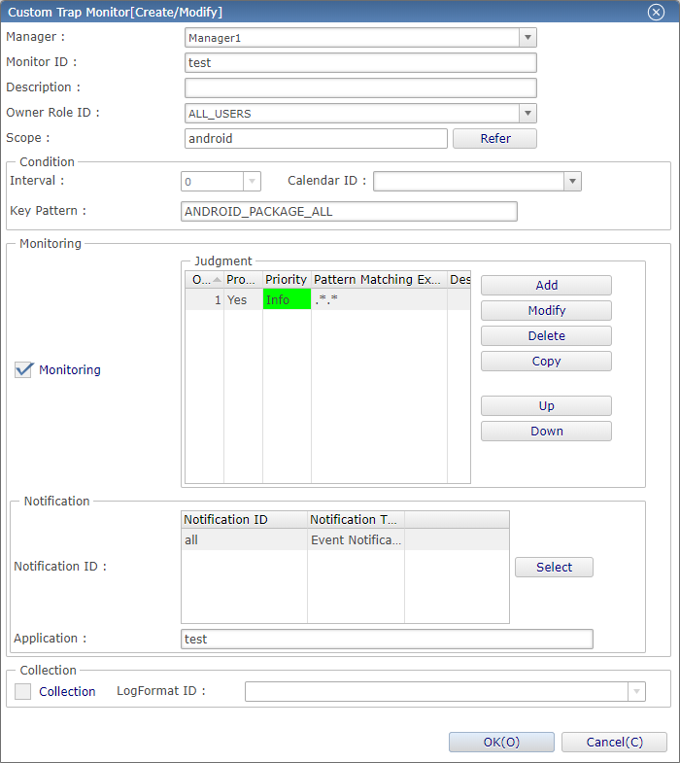Open the Manager dropdown arrow
The image size is (680, 763).
point(527,38)
